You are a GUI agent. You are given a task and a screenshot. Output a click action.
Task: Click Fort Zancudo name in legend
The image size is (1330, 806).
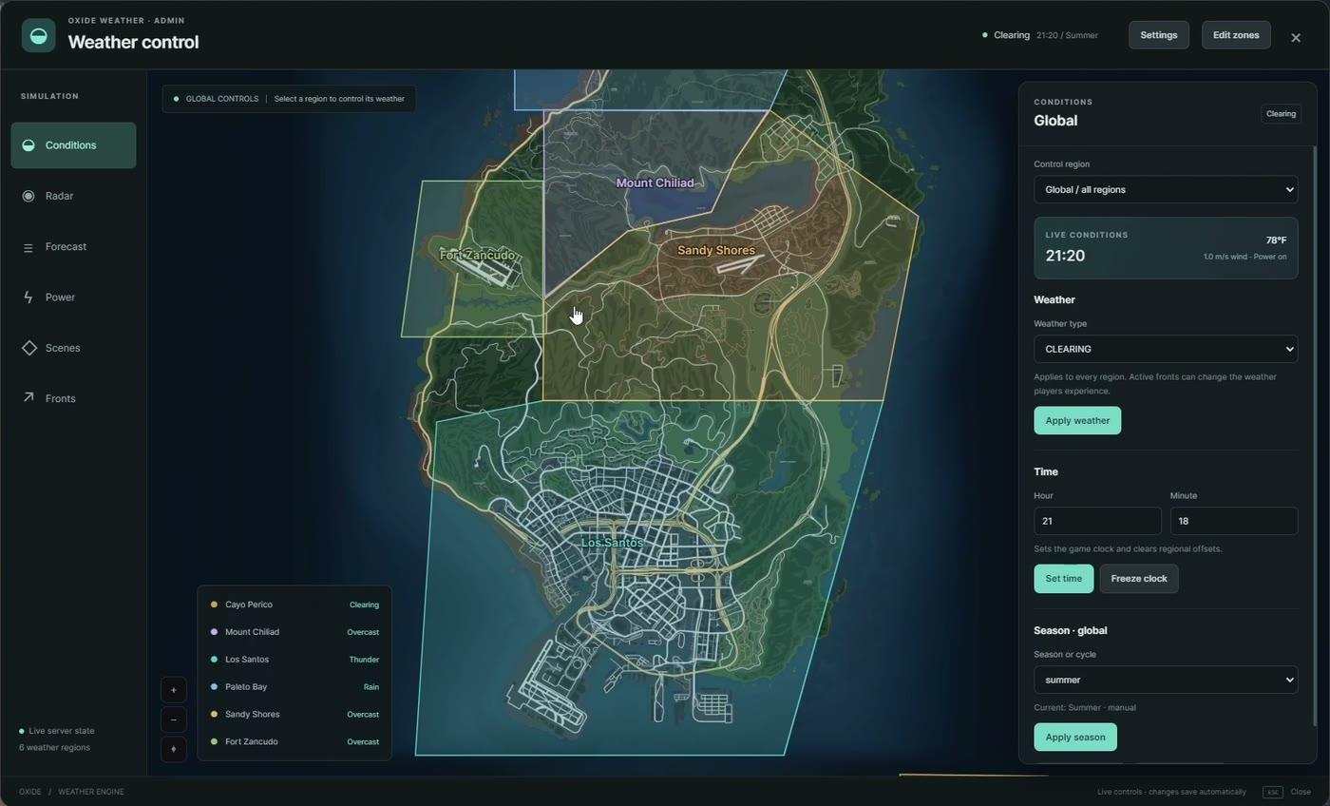pos(252,742)
